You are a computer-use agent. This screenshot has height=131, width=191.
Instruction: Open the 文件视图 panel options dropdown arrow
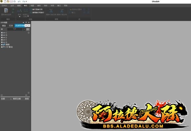coord(23,22)
